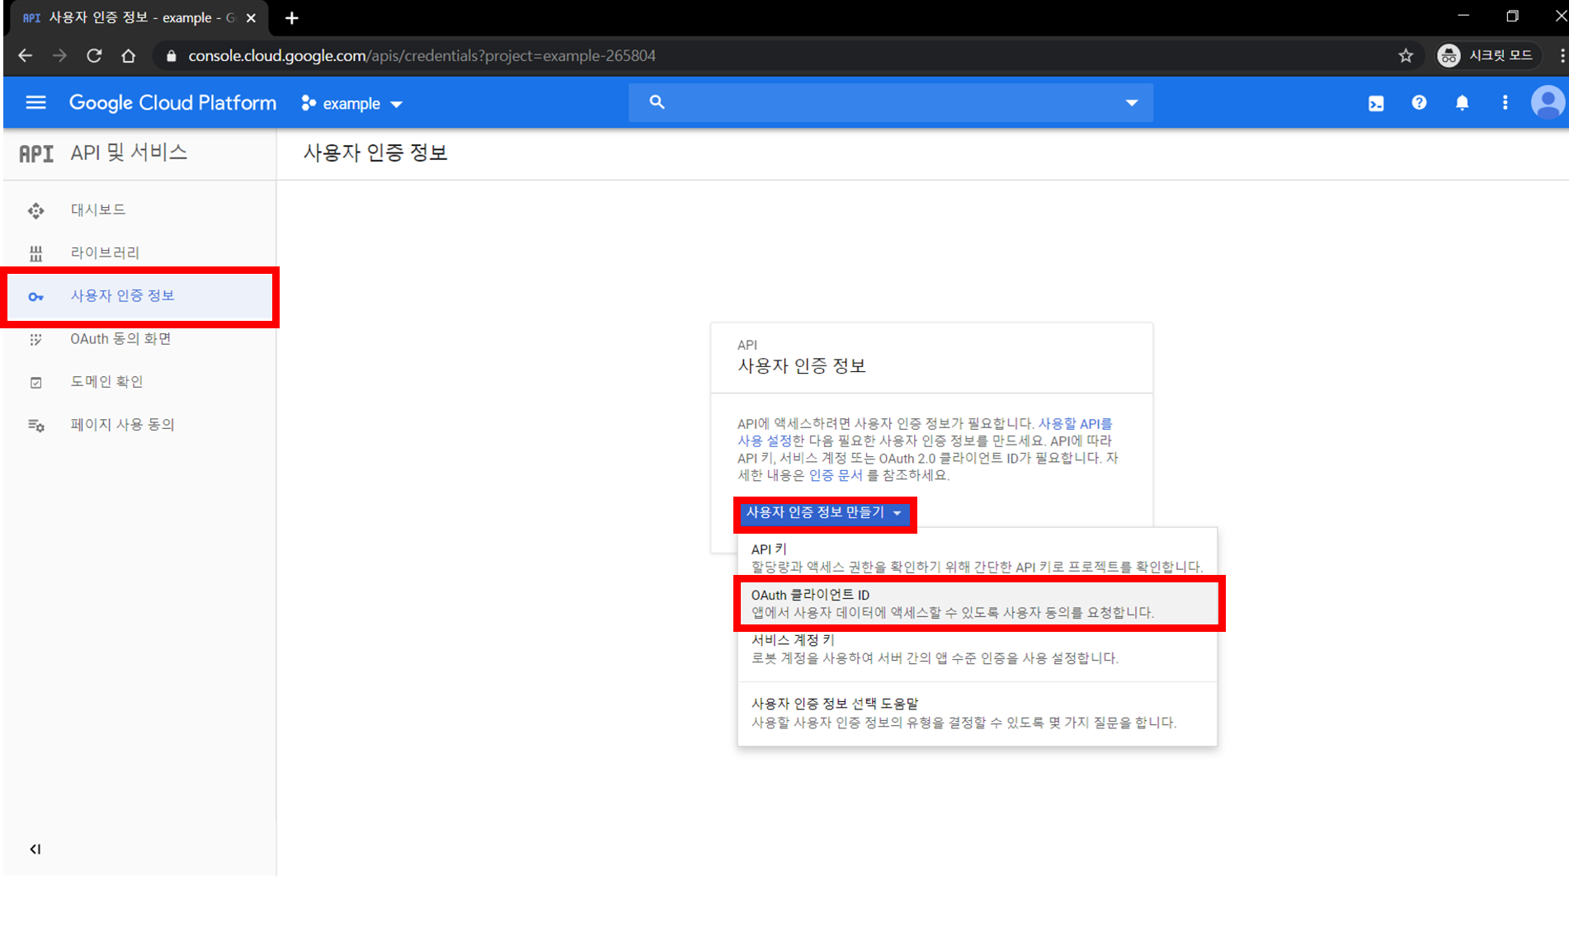Click the 사용자 인증 정보 page heading
The image size is (1569, 928).
375,153
